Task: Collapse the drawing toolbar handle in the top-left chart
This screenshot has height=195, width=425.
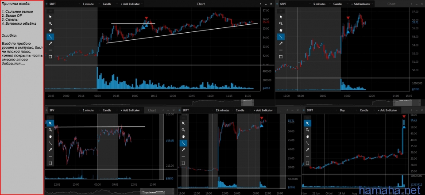Action: 50,11
